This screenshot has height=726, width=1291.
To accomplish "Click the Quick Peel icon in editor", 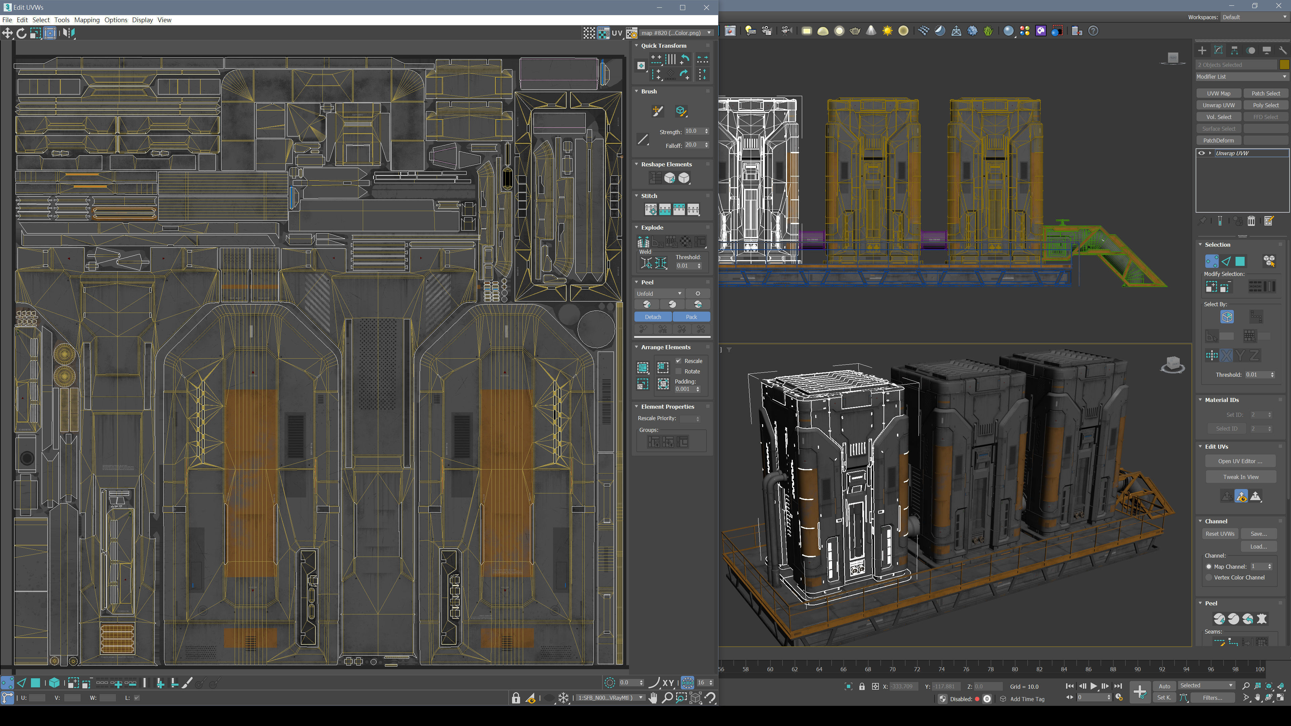I will click(647, 304).
